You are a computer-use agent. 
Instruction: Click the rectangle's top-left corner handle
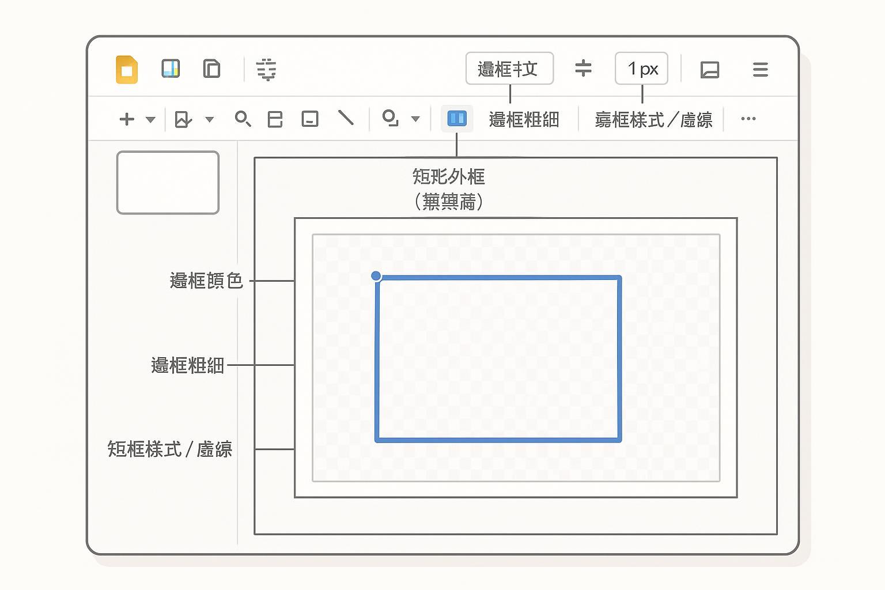[x=376, y=276]
